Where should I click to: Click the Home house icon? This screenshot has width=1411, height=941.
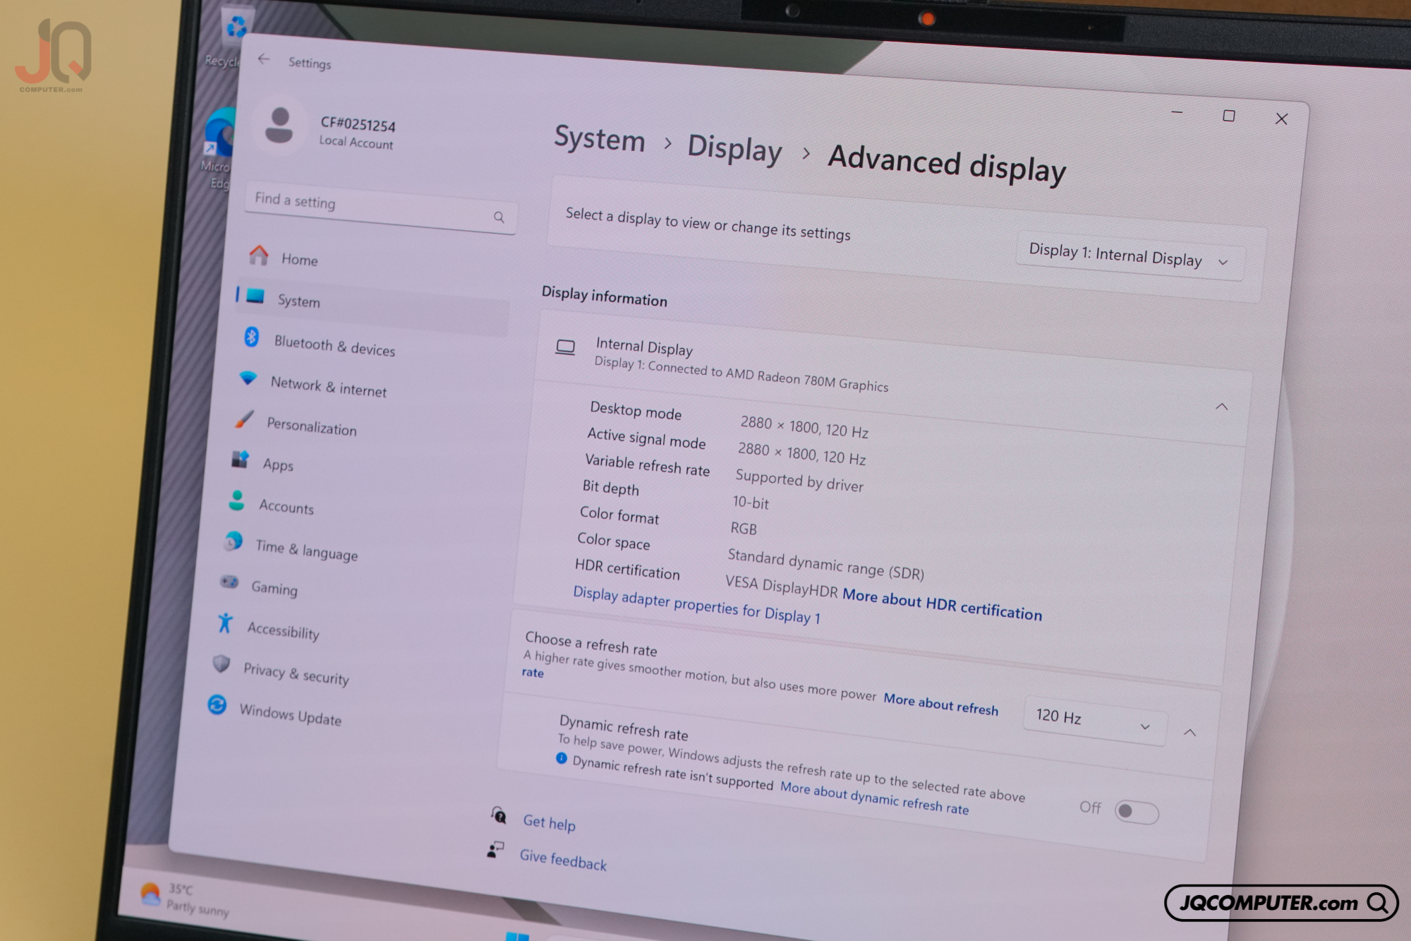pos(259,255)
